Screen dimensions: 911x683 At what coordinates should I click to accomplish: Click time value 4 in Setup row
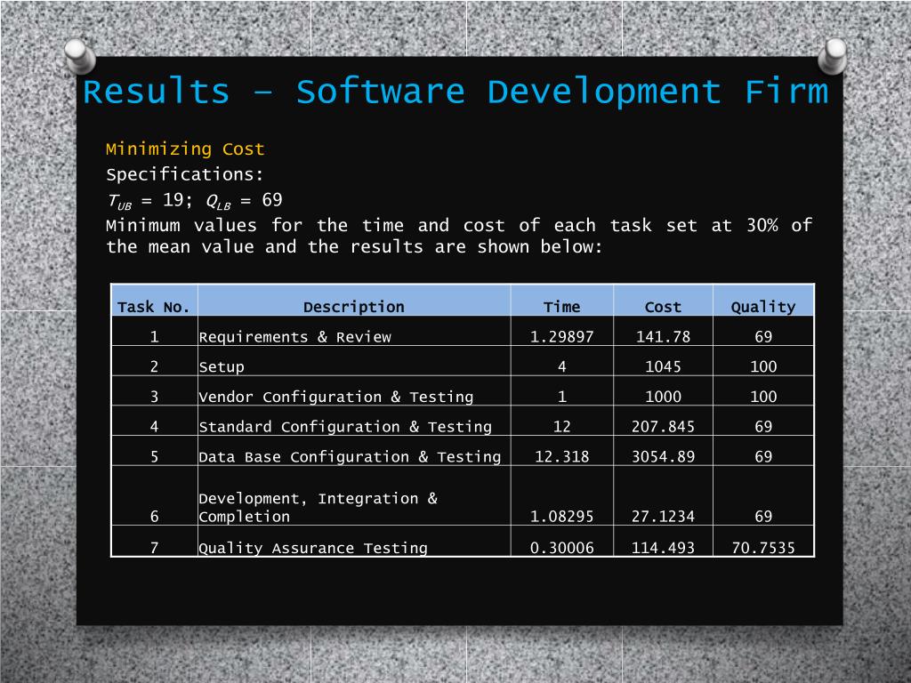562,366
